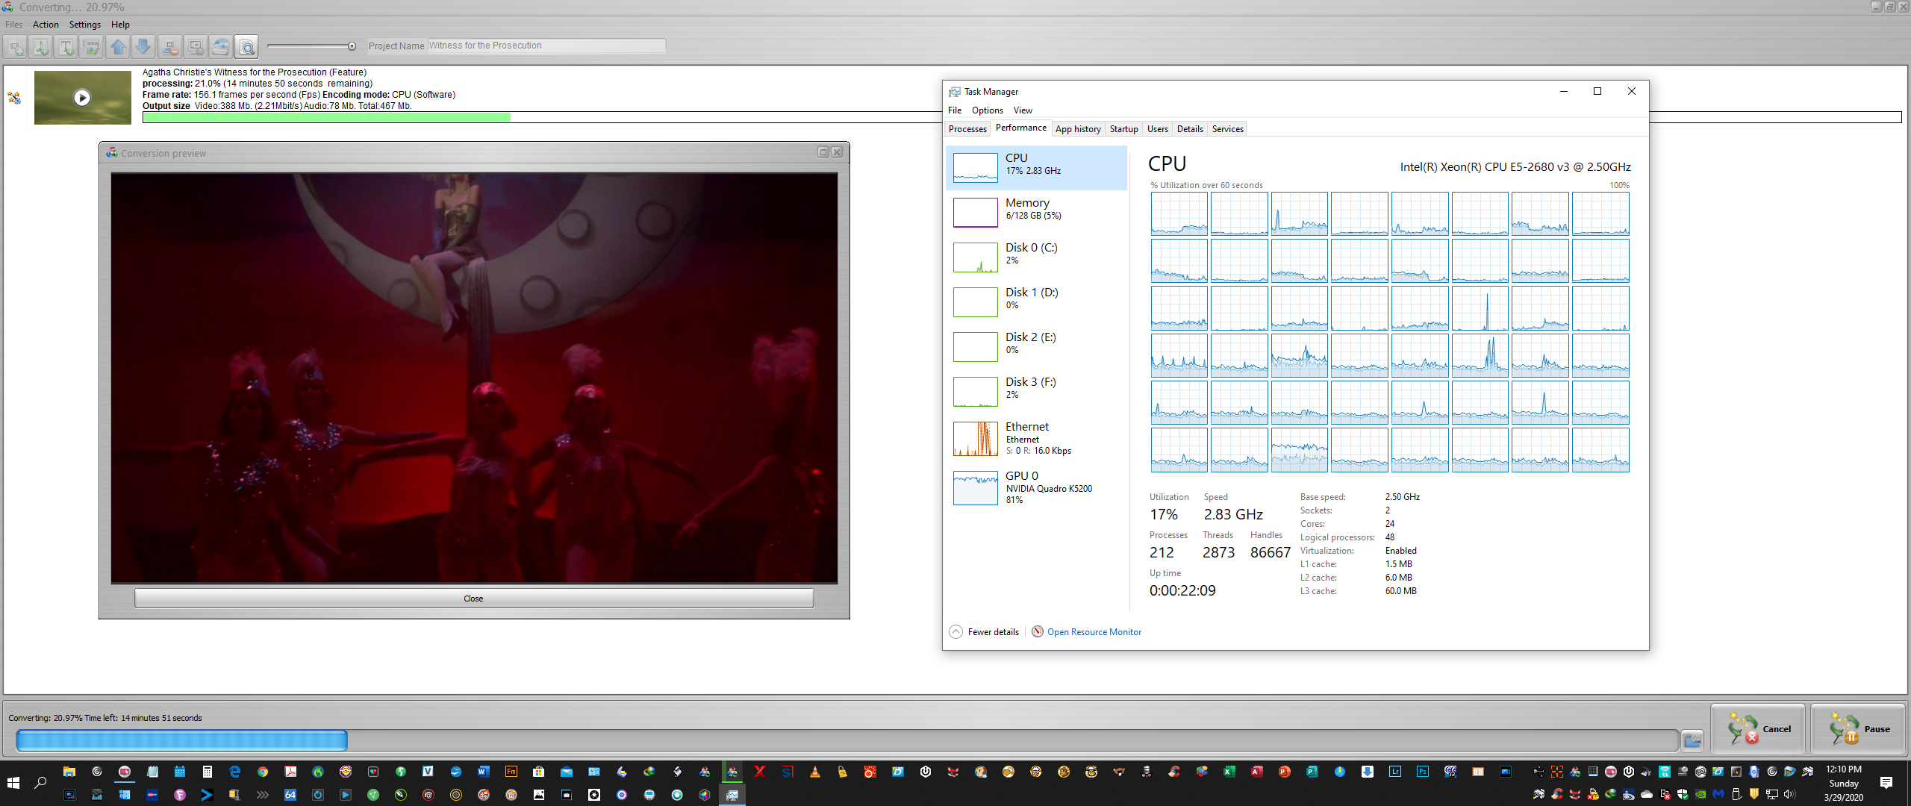
Task: Click the add audio track toolbar icon
Action: point(41,47)
